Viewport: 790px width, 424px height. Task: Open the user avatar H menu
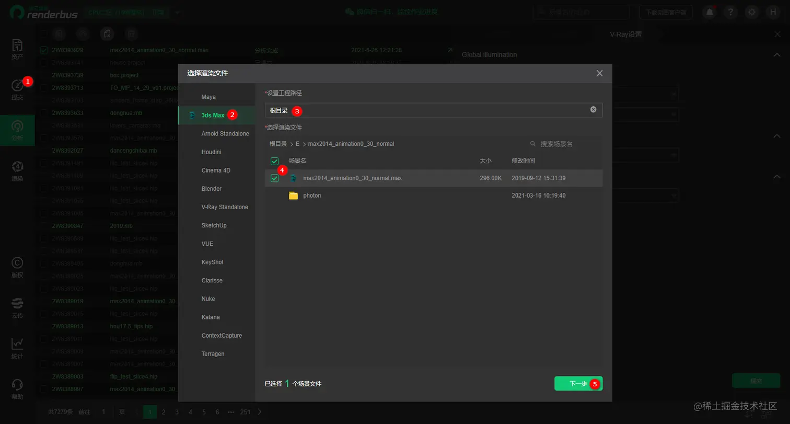point(773,12)
